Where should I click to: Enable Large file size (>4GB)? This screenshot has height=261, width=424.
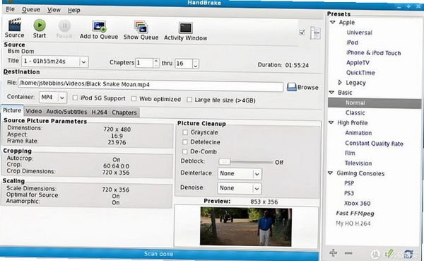point(189,100)
